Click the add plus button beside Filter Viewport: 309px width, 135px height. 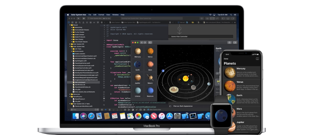69,110
